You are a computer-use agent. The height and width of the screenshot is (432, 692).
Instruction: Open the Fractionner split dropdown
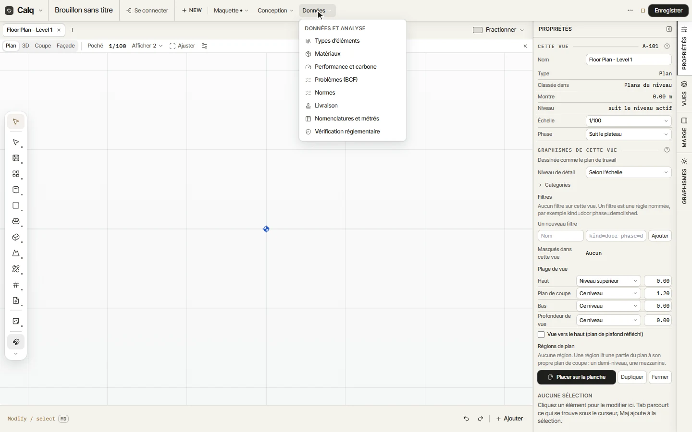coord(499,30)
